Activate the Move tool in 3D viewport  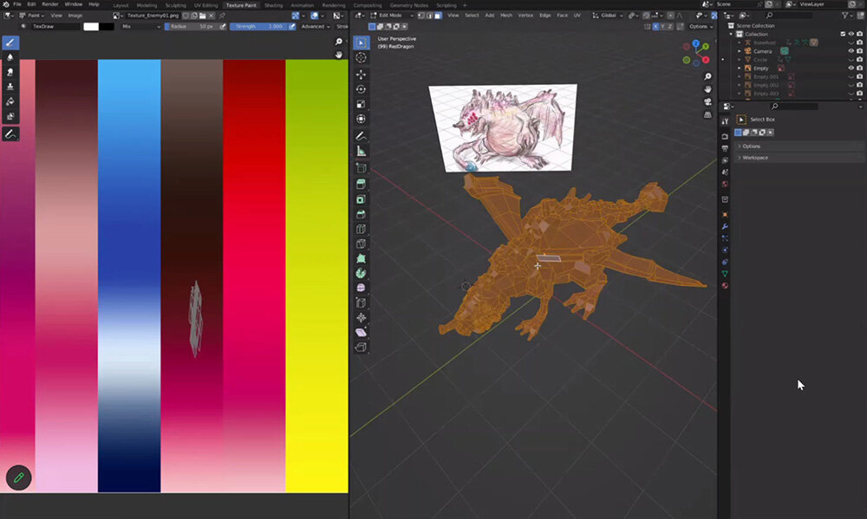coord(361,74)
